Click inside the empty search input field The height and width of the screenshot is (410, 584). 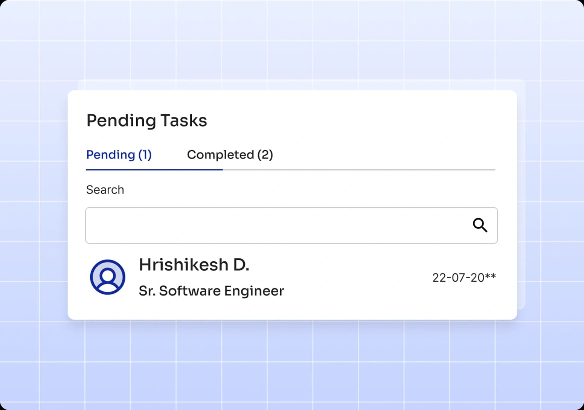click(x=264, y=225)
